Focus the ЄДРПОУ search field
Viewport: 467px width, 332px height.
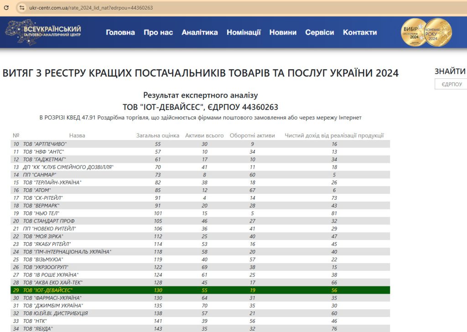pyautogui.click(x=451, y=84)
